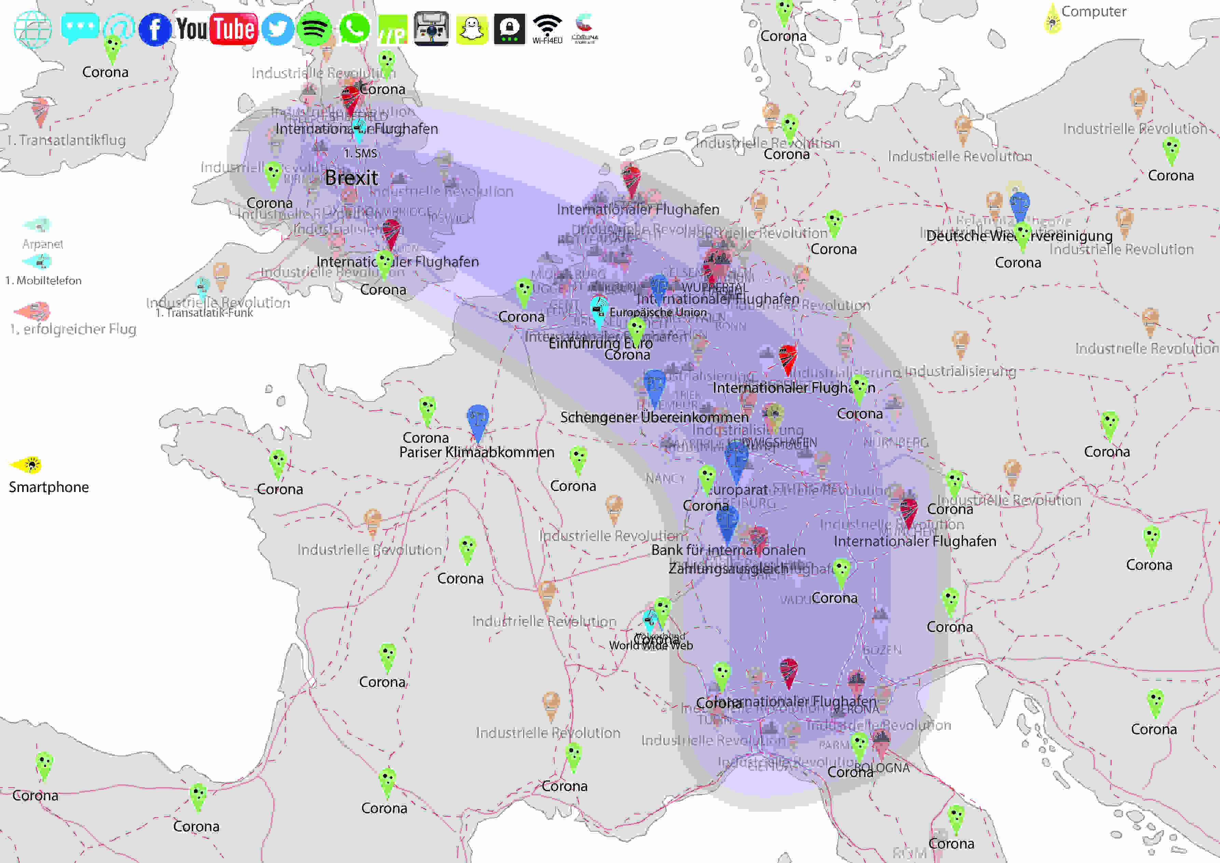This screenshot has width=1220, height=863.
Task: Click the Facebook logo icon
Action: tap(155, 29)
